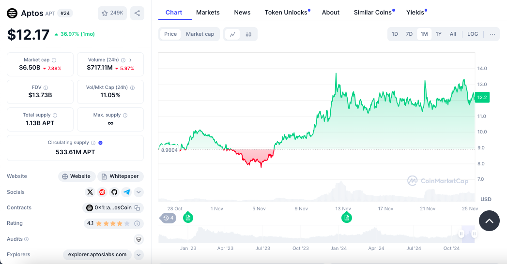
Task: Visit the Aptos Website link
Action: click(x=77, y=176)
